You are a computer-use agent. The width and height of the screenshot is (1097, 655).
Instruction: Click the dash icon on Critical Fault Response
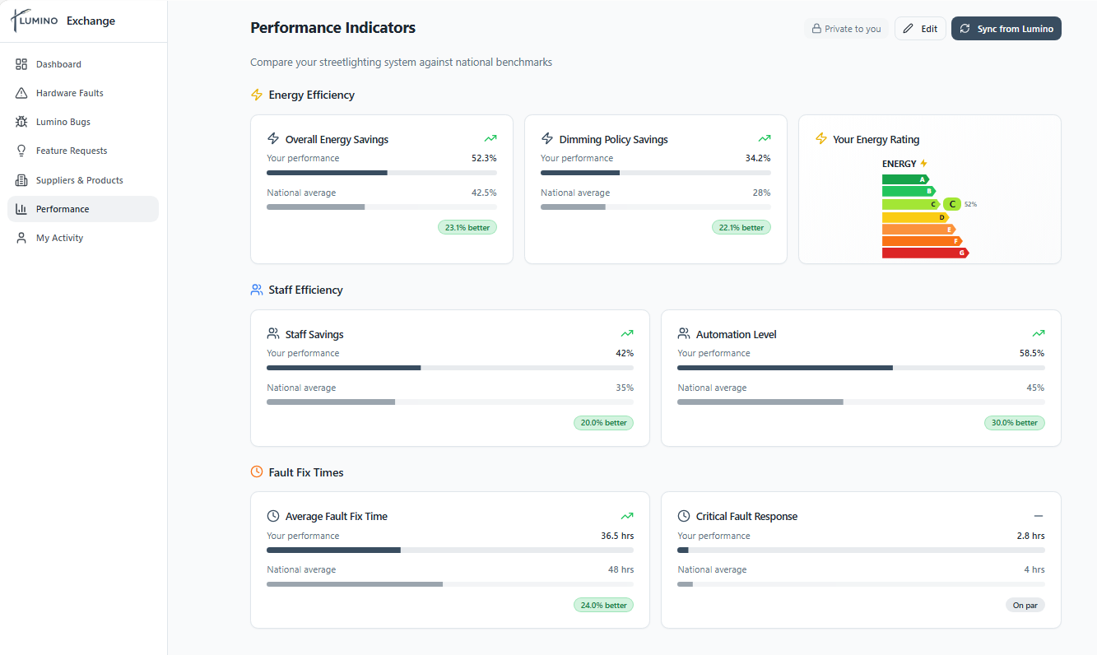[1039, 516]
